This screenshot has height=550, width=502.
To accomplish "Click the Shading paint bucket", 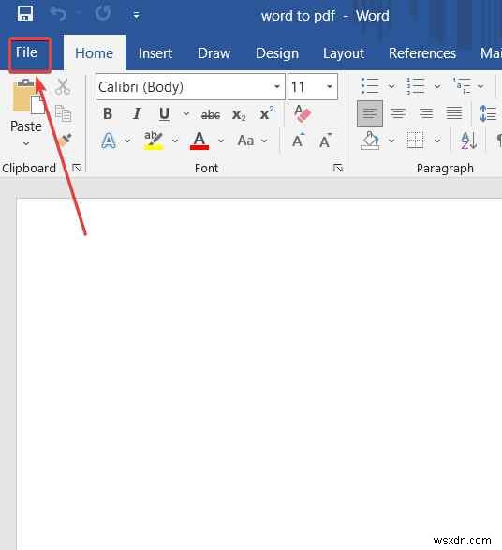I will [x=370, y=141].
